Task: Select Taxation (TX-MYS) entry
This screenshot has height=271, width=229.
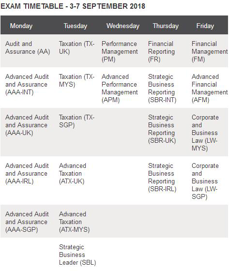Action: [x=77, y=80]
